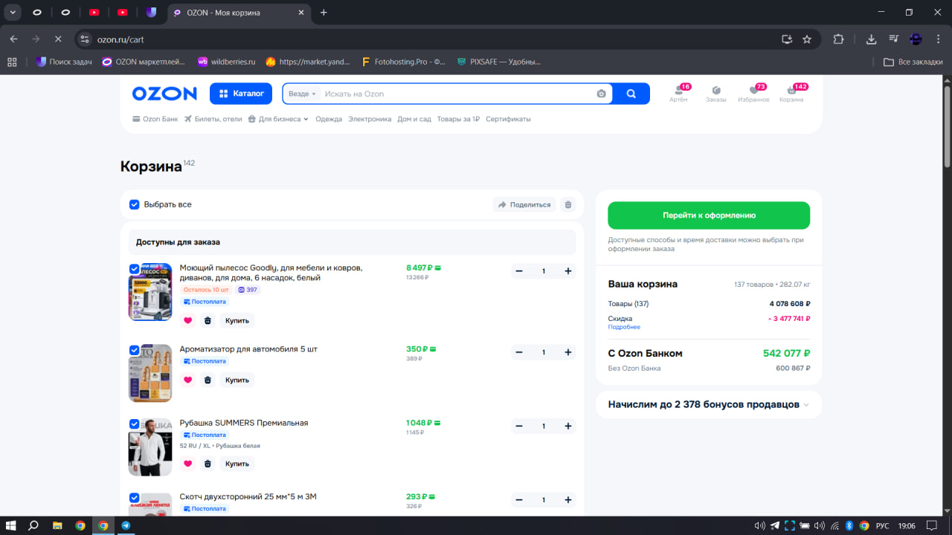Open the Каталог menu button
952x535 pixels.
pos(242,94)
